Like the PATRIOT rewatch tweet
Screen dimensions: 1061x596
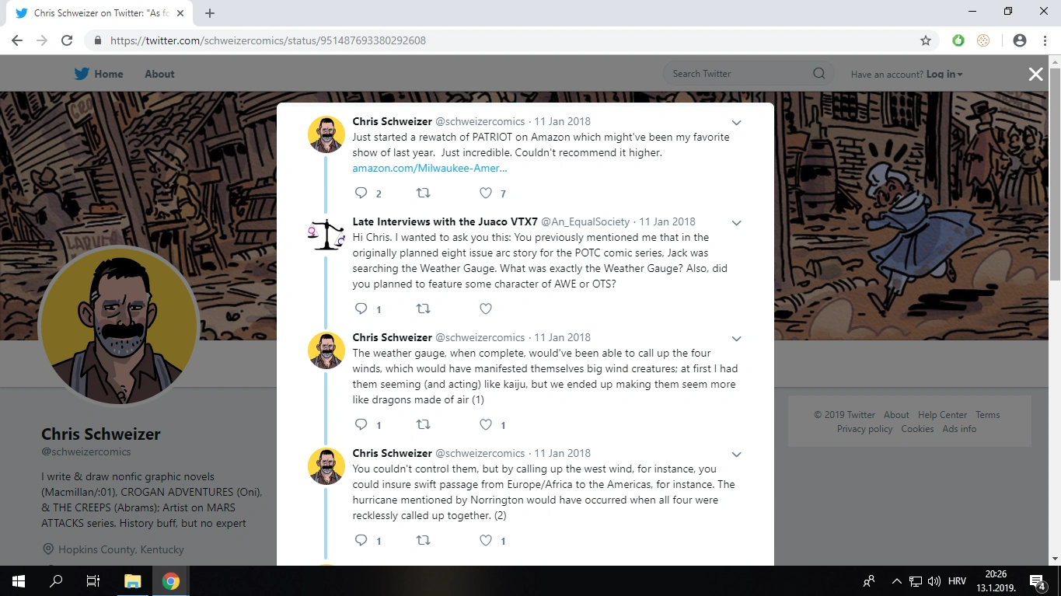(x=486, y=193)
